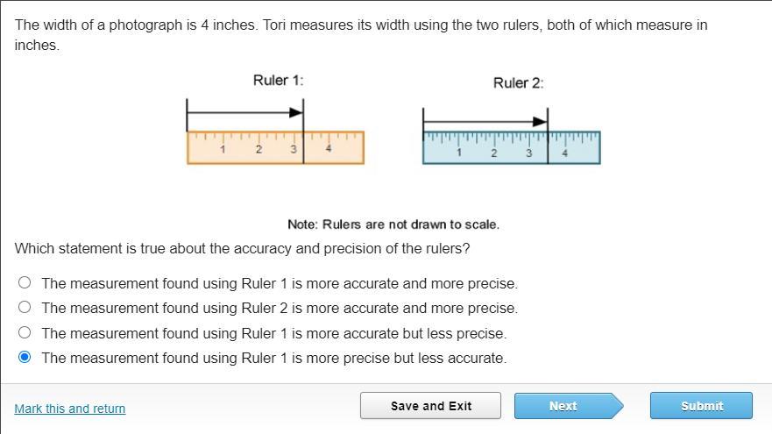This screenshot has height=434, width=772.
Task: Click the measurement arrow above Ruler 1
Action: click(x=245, y=112)
